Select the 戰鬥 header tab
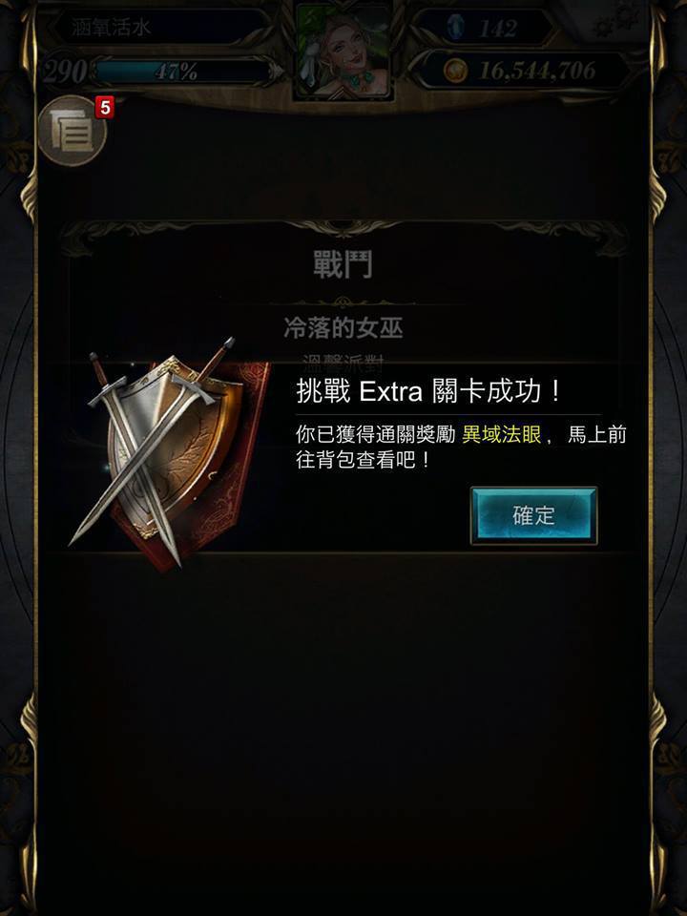Viewport: 687px width, 916px height. (343, 264)
